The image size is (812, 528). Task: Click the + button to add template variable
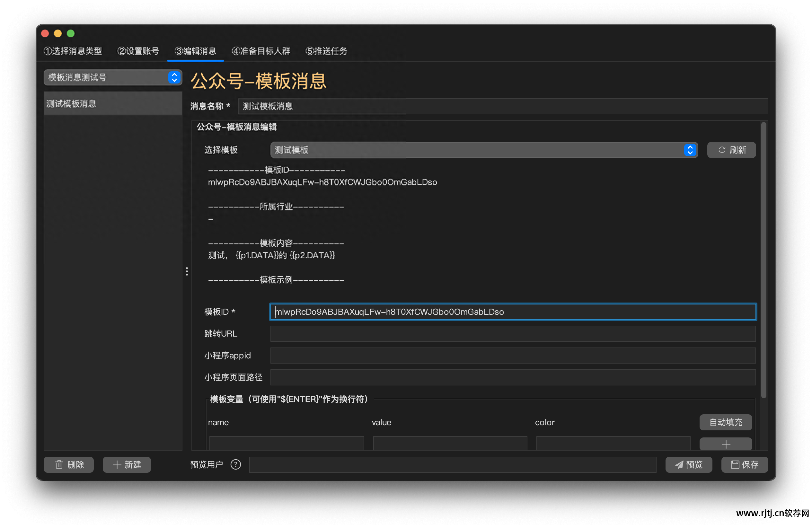tap(725, 444)
